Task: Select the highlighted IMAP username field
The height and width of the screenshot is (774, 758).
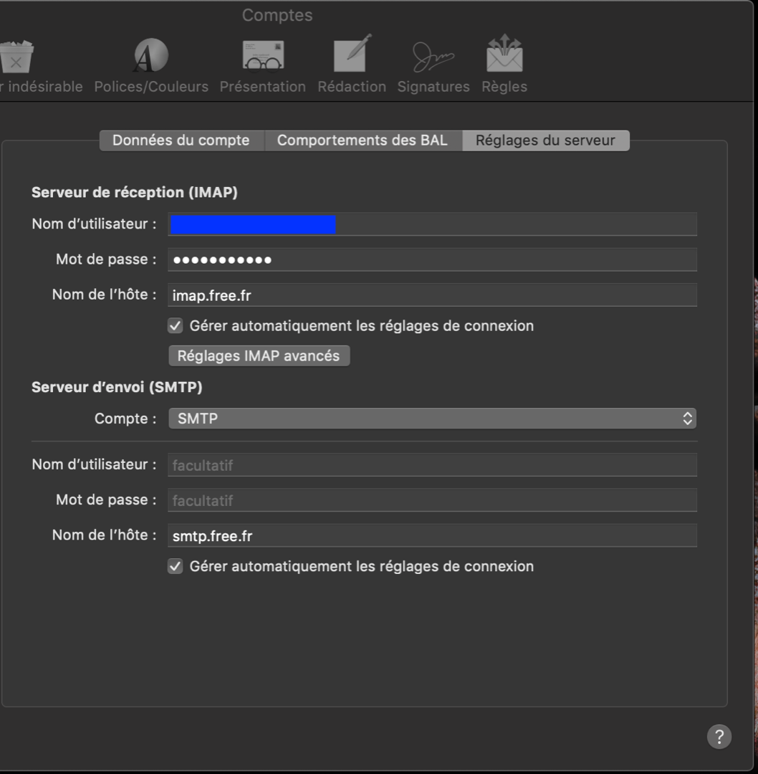Action: (432, 224)
